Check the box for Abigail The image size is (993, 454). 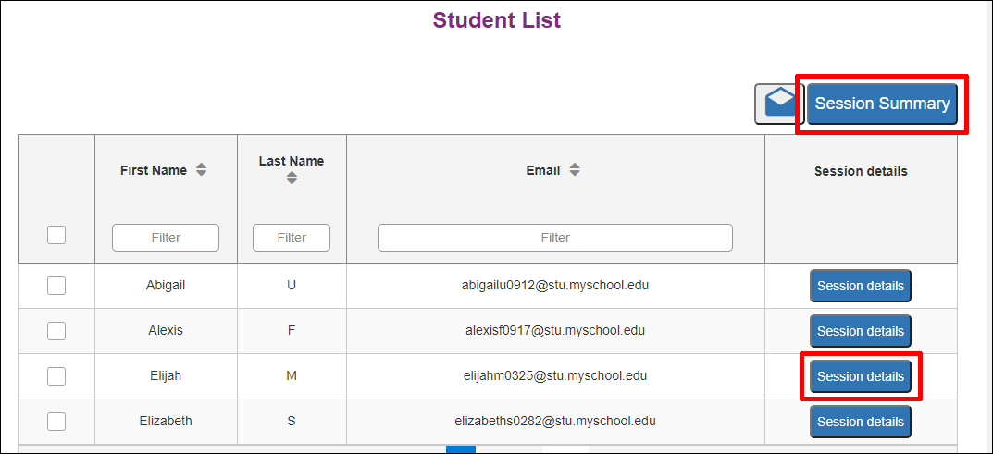click(x=56, y=286)
